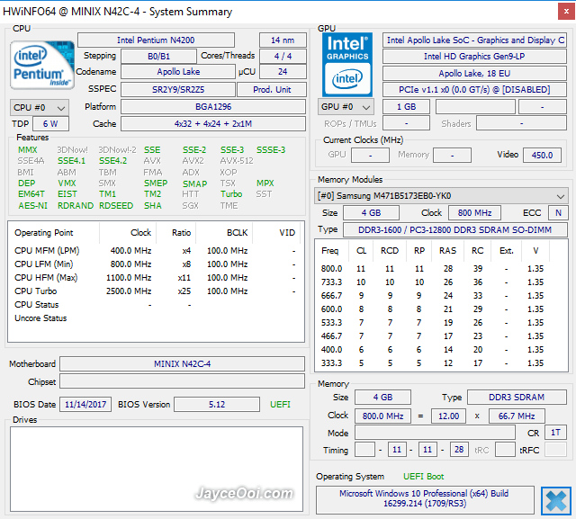Viewport: 576px width, 519px height.
Task: Click the 6 W TDP value
Action: [50, 124]
